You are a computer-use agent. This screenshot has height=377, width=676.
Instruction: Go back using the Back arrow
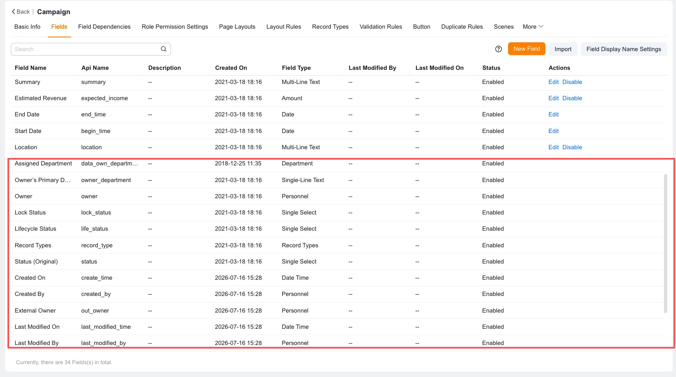(21, 12)
